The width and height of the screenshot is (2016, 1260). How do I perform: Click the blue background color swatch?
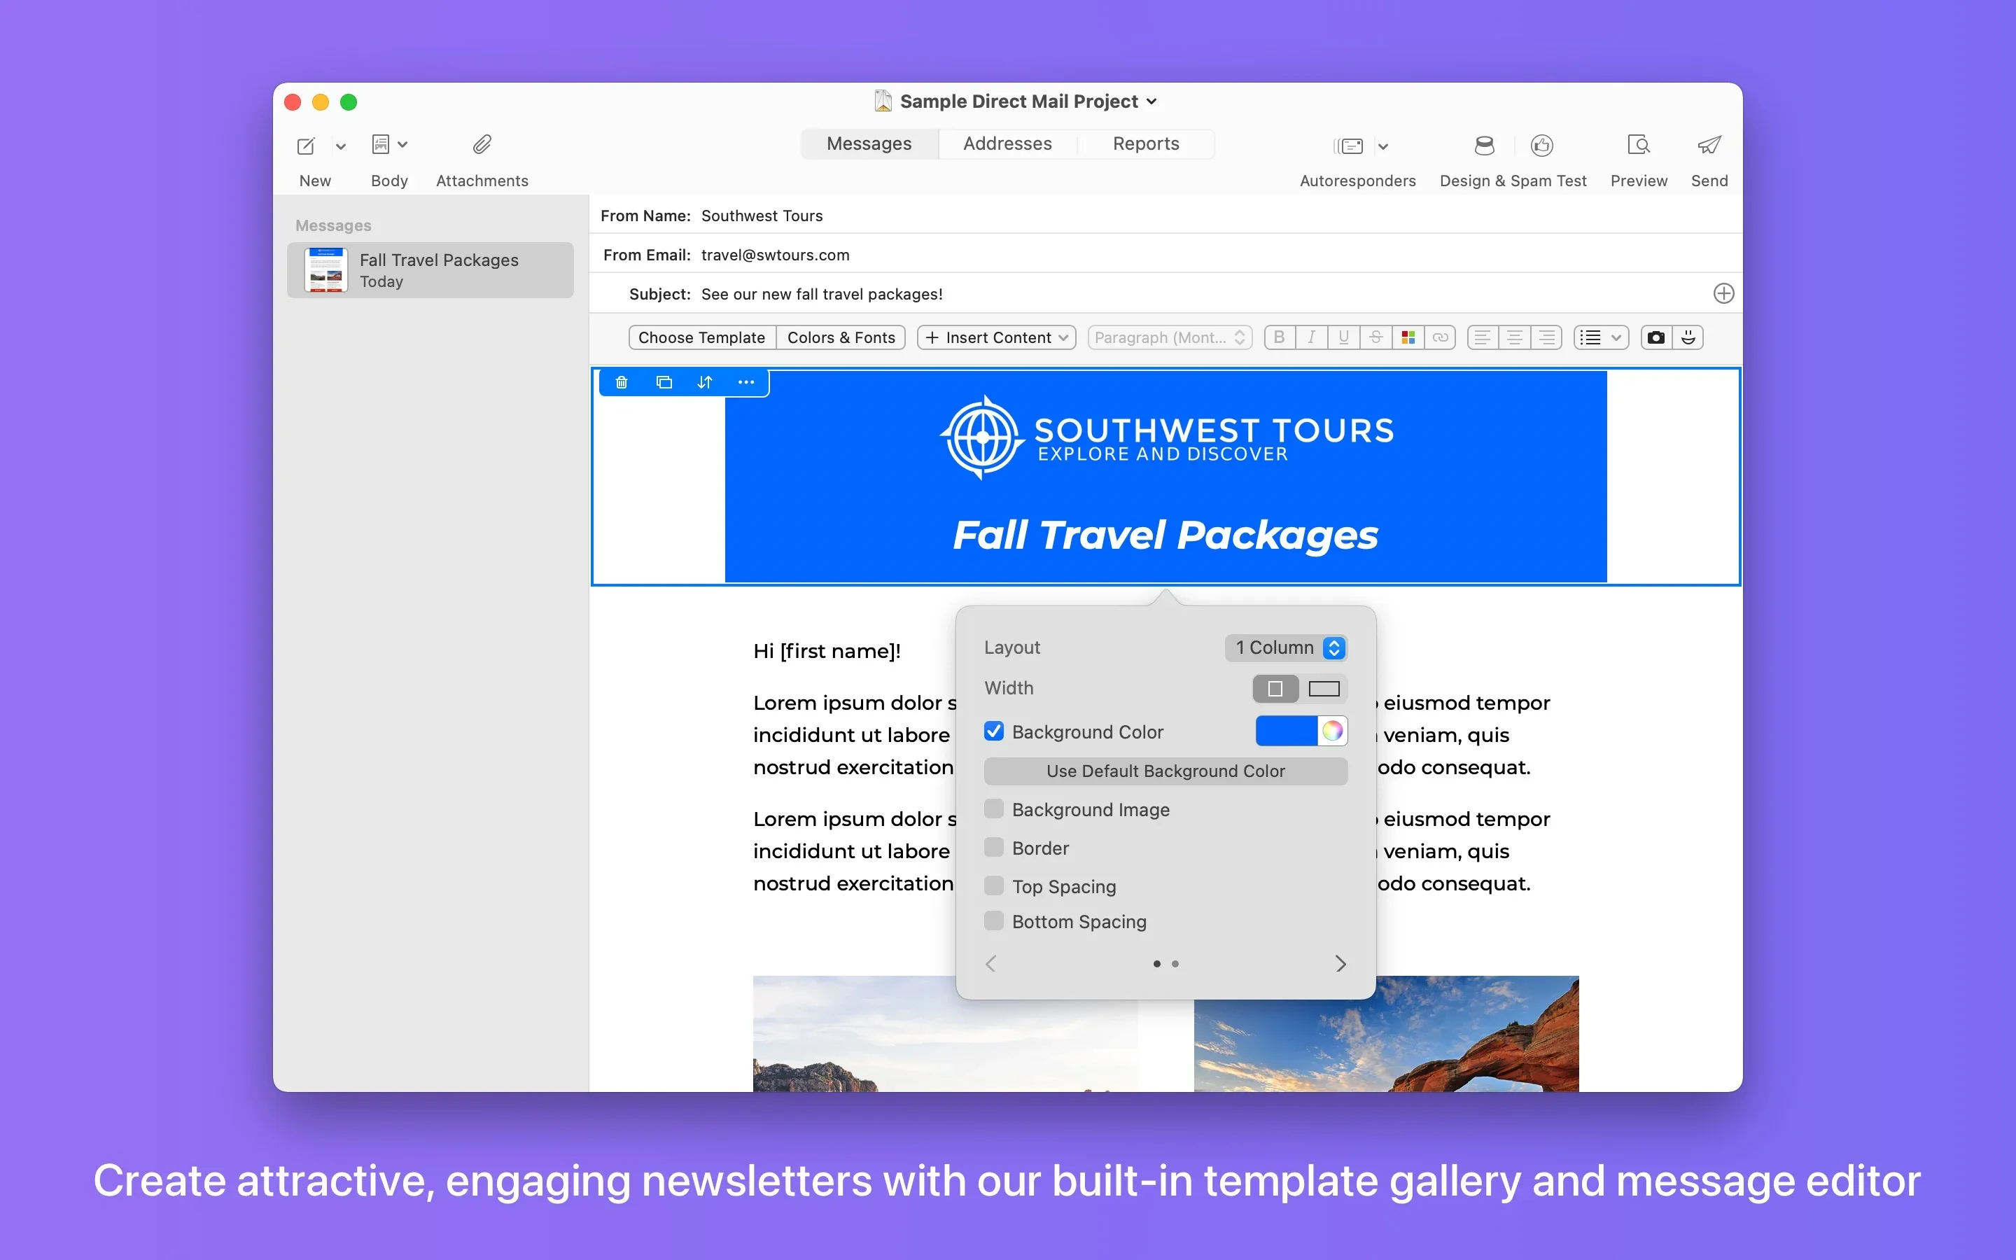coord(1286,731)
